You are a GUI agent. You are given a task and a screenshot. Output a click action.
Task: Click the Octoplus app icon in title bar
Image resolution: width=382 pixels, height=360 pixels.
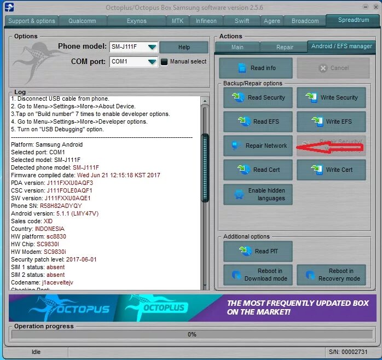tap(9, 7)
